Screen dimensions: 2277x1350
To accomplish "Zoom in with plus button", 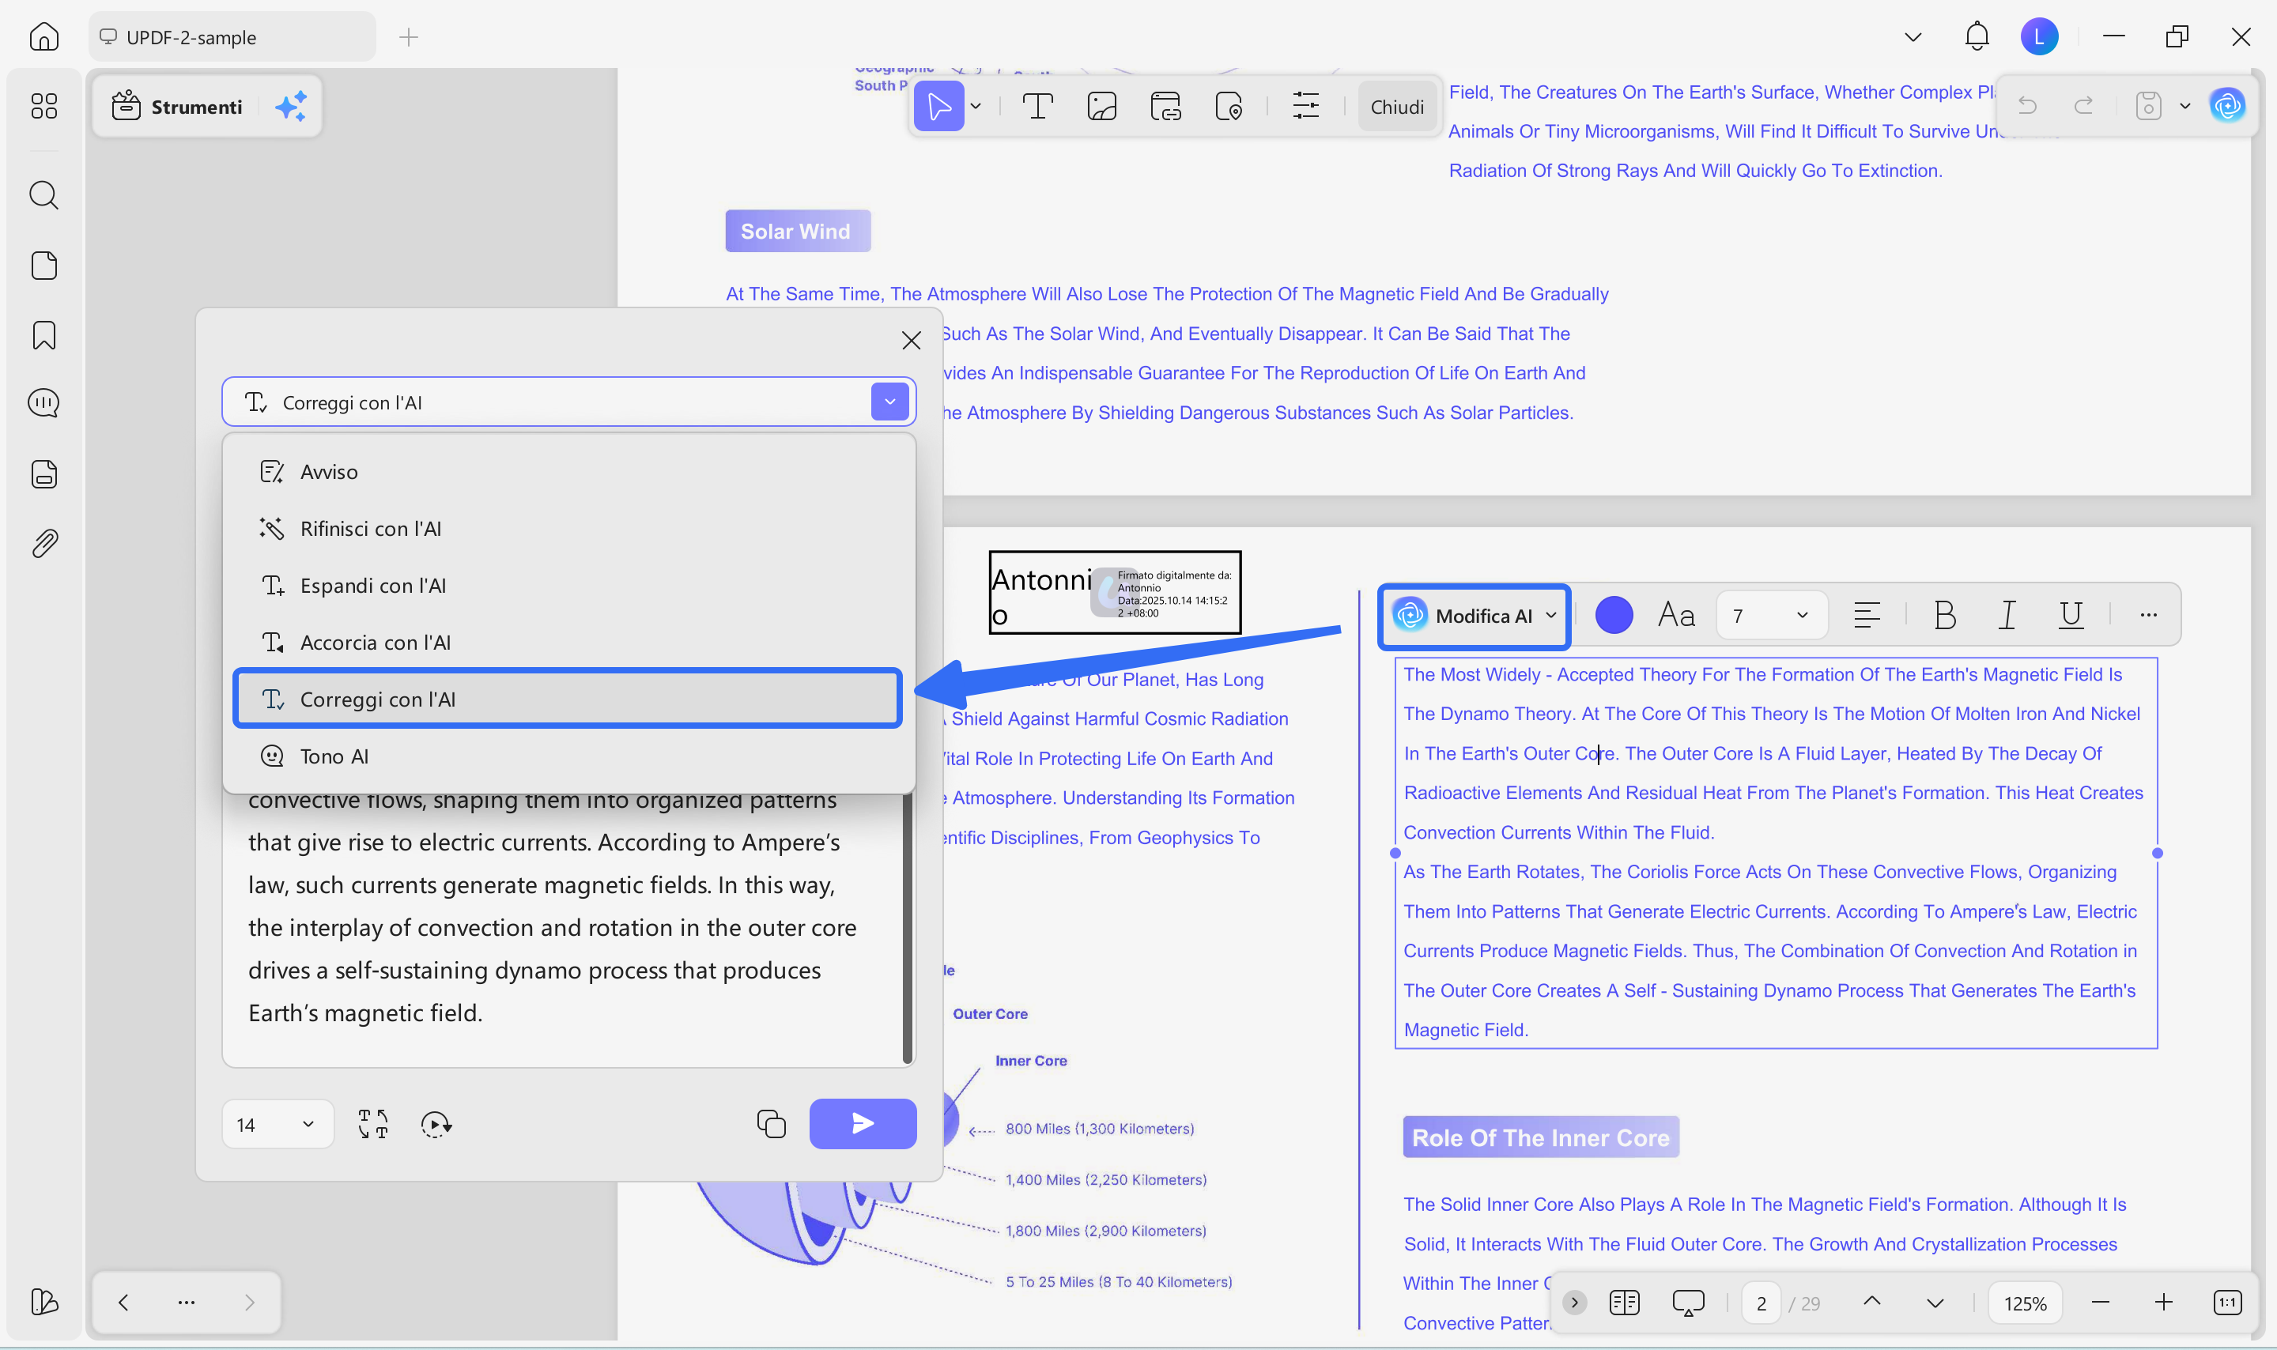I will [2163, 1302].
